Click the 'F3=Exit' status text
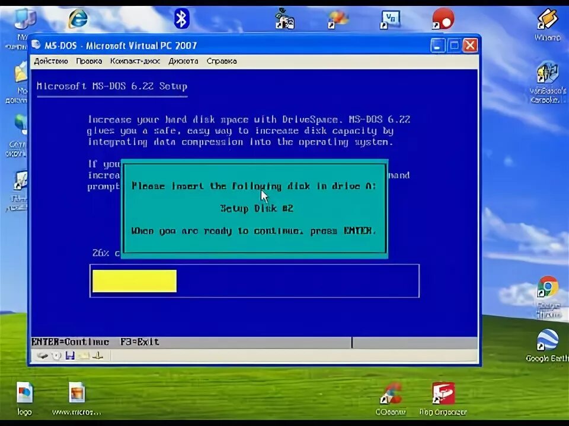The image size is (569, 426). click(x=140, y=342)
